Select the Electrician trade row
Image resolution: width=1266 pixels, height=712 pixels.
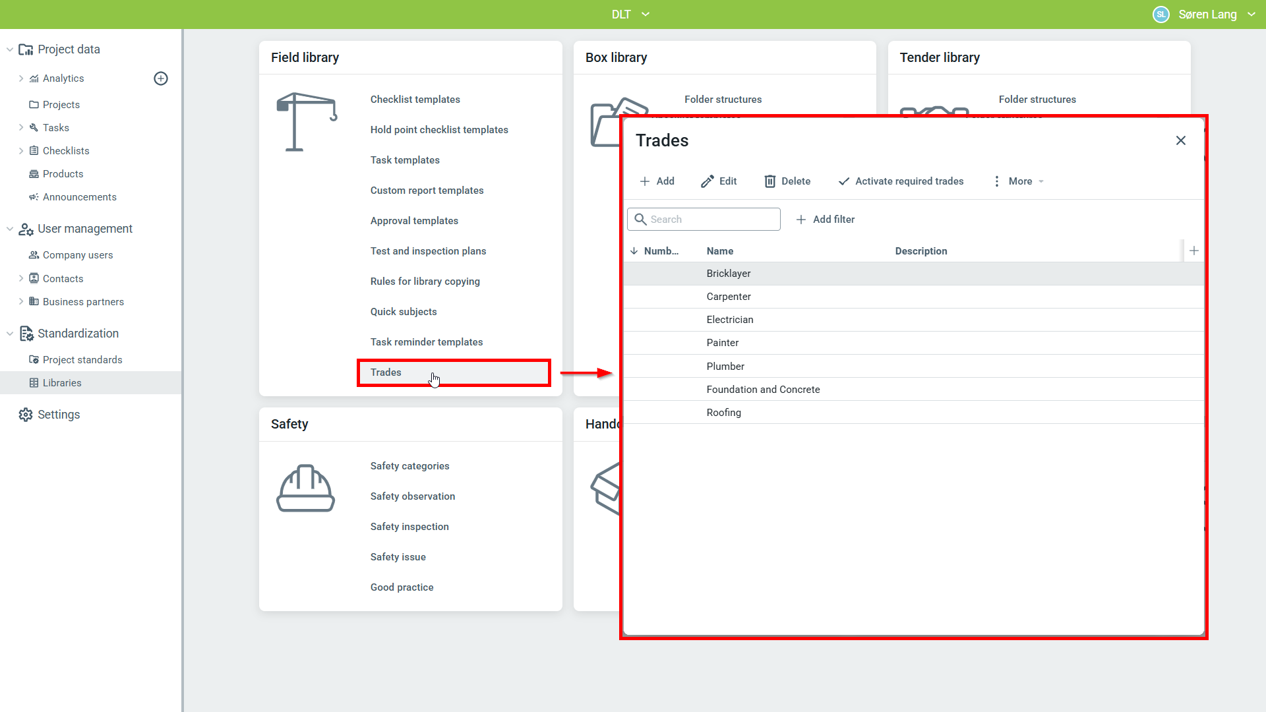(x=730, y=320)
